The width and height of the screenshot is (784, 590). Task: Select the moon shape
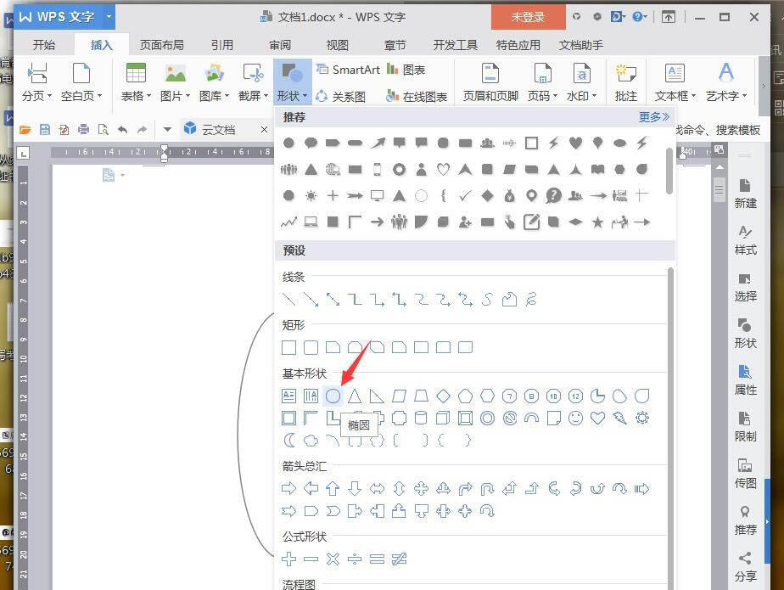[289, 441]
